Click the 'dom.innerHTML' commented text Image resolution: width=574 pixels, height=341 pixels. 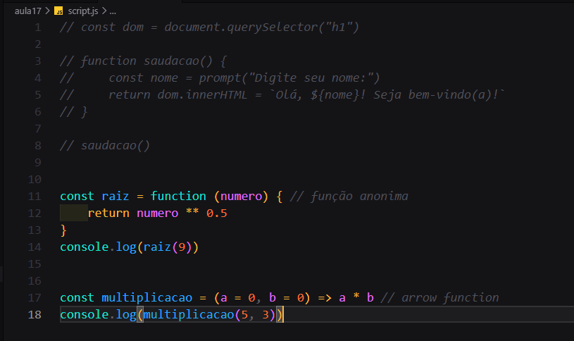pos(202,95)
